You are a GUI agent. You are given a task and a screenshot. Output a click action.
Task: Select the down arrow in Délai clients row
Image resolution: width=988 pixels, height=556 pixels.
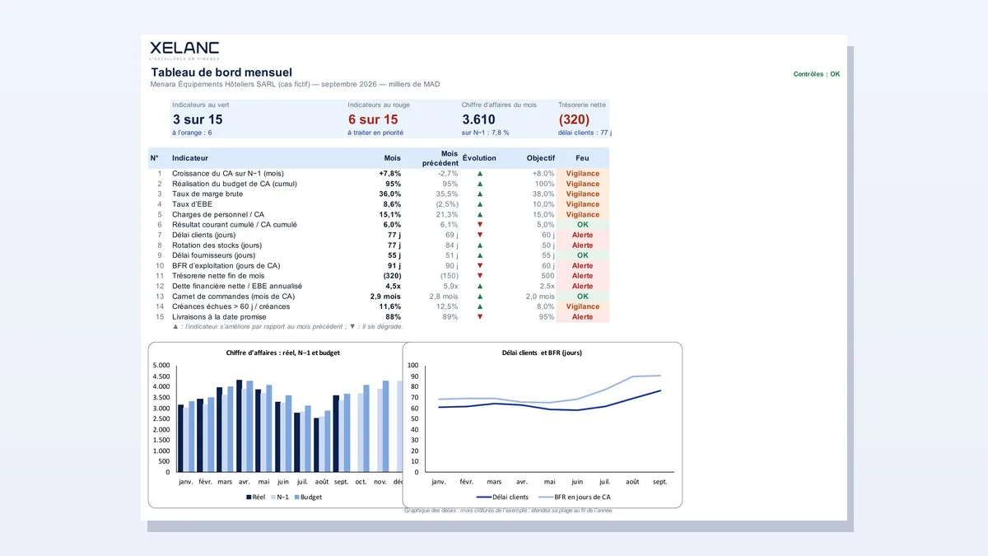480,236
